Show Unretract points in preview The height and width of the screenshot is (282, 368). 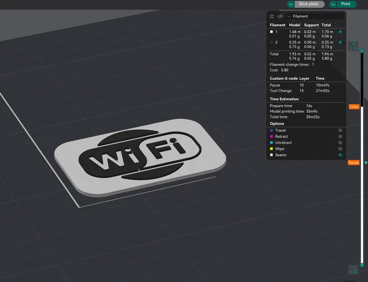coord(340,143)
